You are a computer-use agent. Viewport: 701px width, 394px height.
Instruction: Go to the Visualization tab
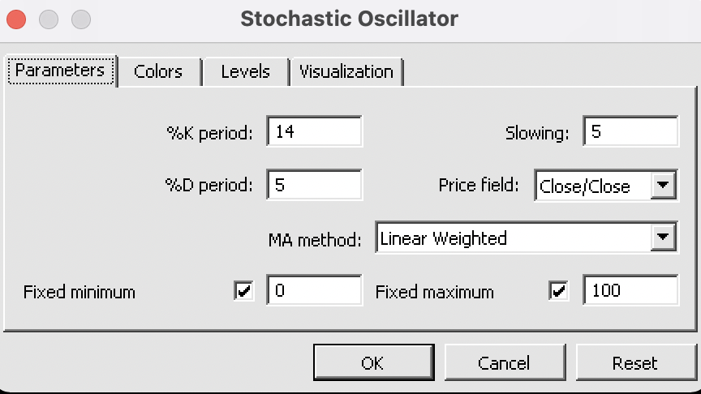point(346,71)
